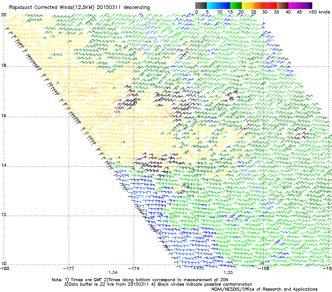Click the orange 25-30 knots legend swatch
Image resolution: width=332 pixels, height=292 pixels.
[x=259, y=5]
